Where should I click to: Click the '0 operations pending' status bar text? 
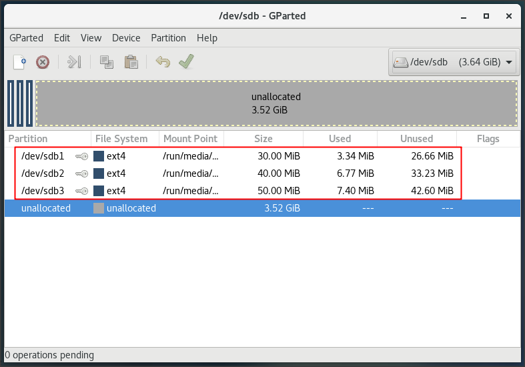click(x=49, y=355)
